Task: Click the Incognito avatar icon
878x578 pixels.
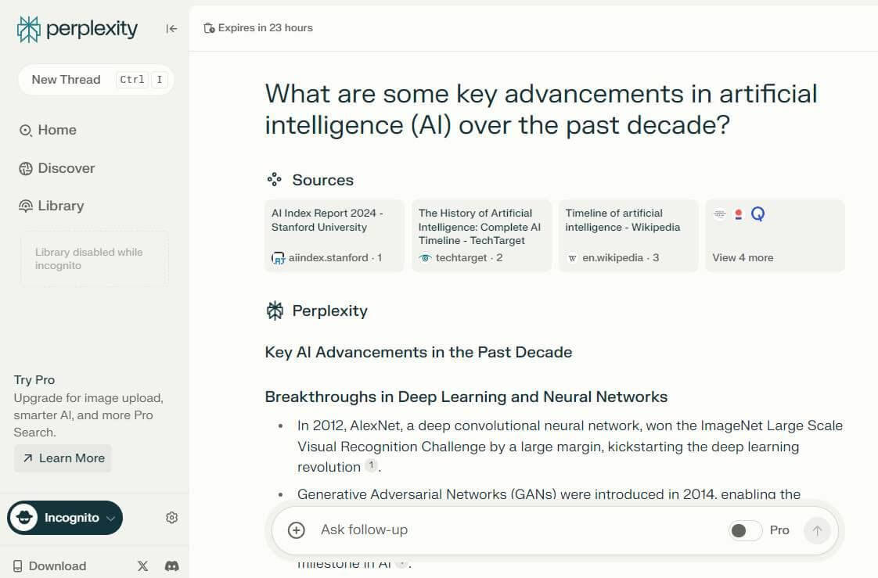Action: pyautogui.click(x=24, y=518)
